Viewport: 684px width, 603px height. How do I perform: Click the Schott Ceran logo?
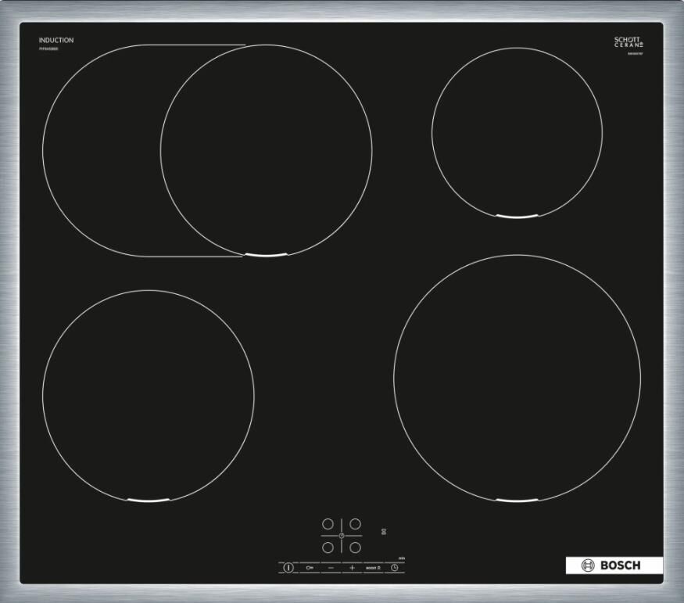pos(628,42)
